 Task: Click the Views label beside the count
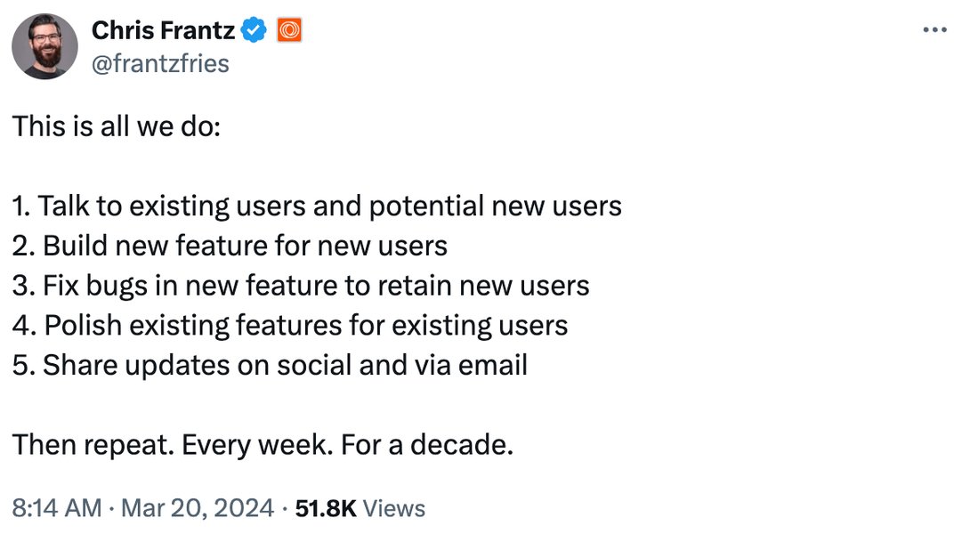[x=394, y=508]
